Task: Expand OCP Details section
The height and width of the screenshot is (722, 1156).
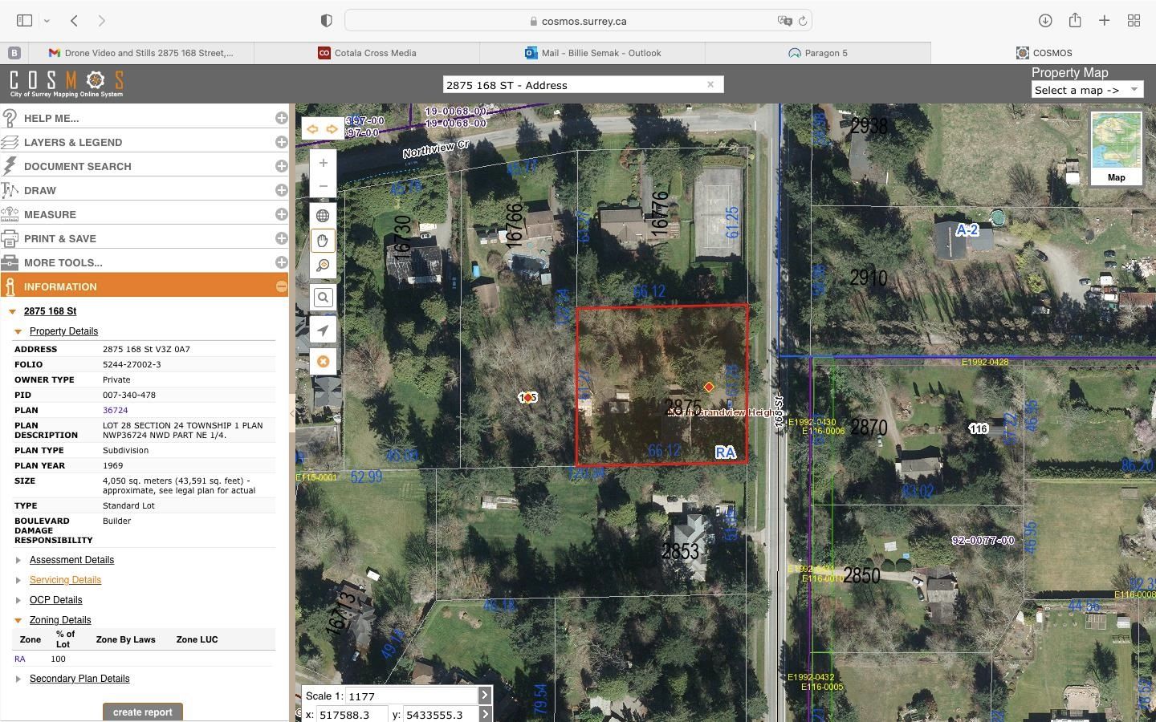Action: [55, 600]
